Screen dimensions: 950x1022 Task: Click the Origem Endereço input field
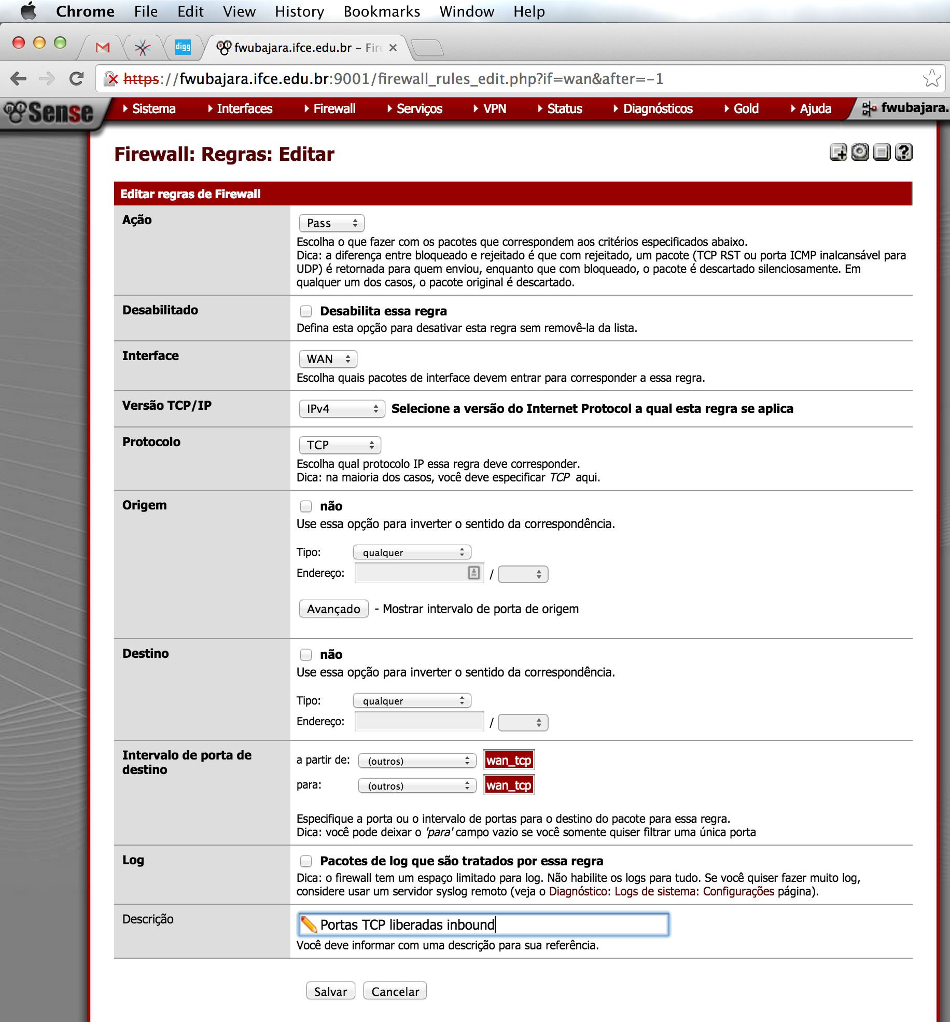419,573
